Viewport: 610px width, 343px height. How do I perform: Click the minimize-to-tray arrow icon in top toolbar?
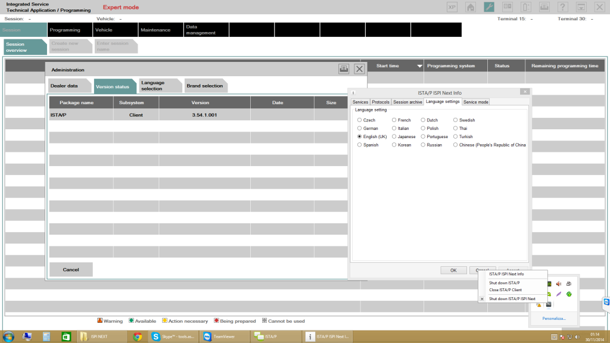point(581,7)
